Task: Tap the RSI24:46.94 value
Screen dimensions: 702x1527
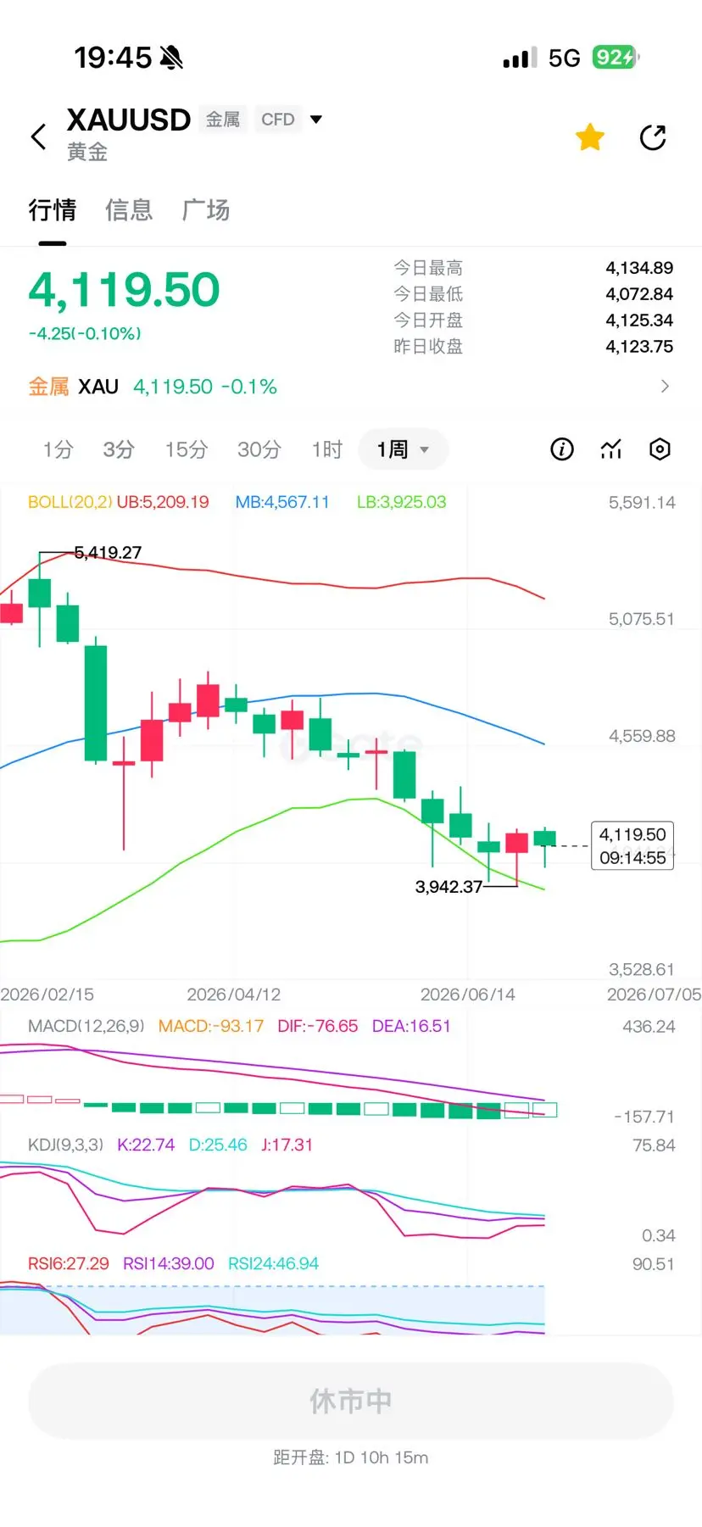Action: point(273,1263)
